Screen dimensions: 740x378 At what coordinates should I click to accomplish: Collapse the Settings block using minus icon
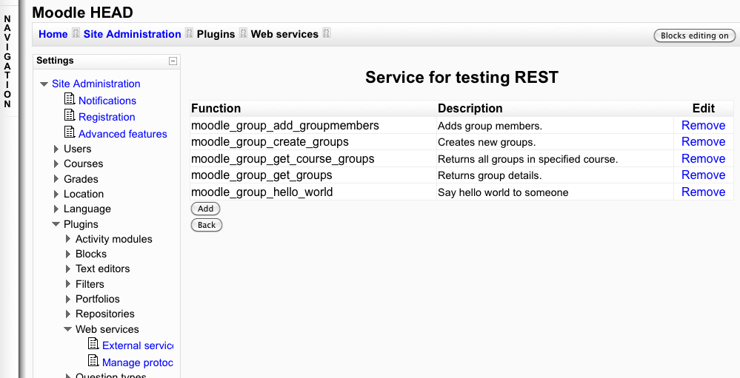click(x=173, y=61)
